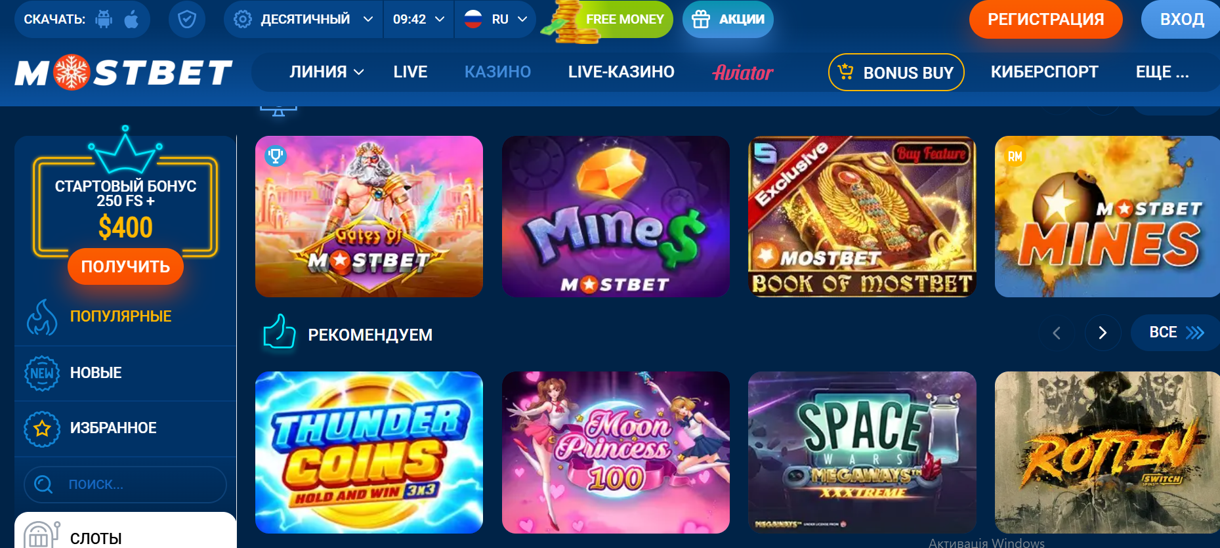Viewport: 1220px width, 548px height.
Task: Select the NEW badge icon for new games
Action: [42, 373]
